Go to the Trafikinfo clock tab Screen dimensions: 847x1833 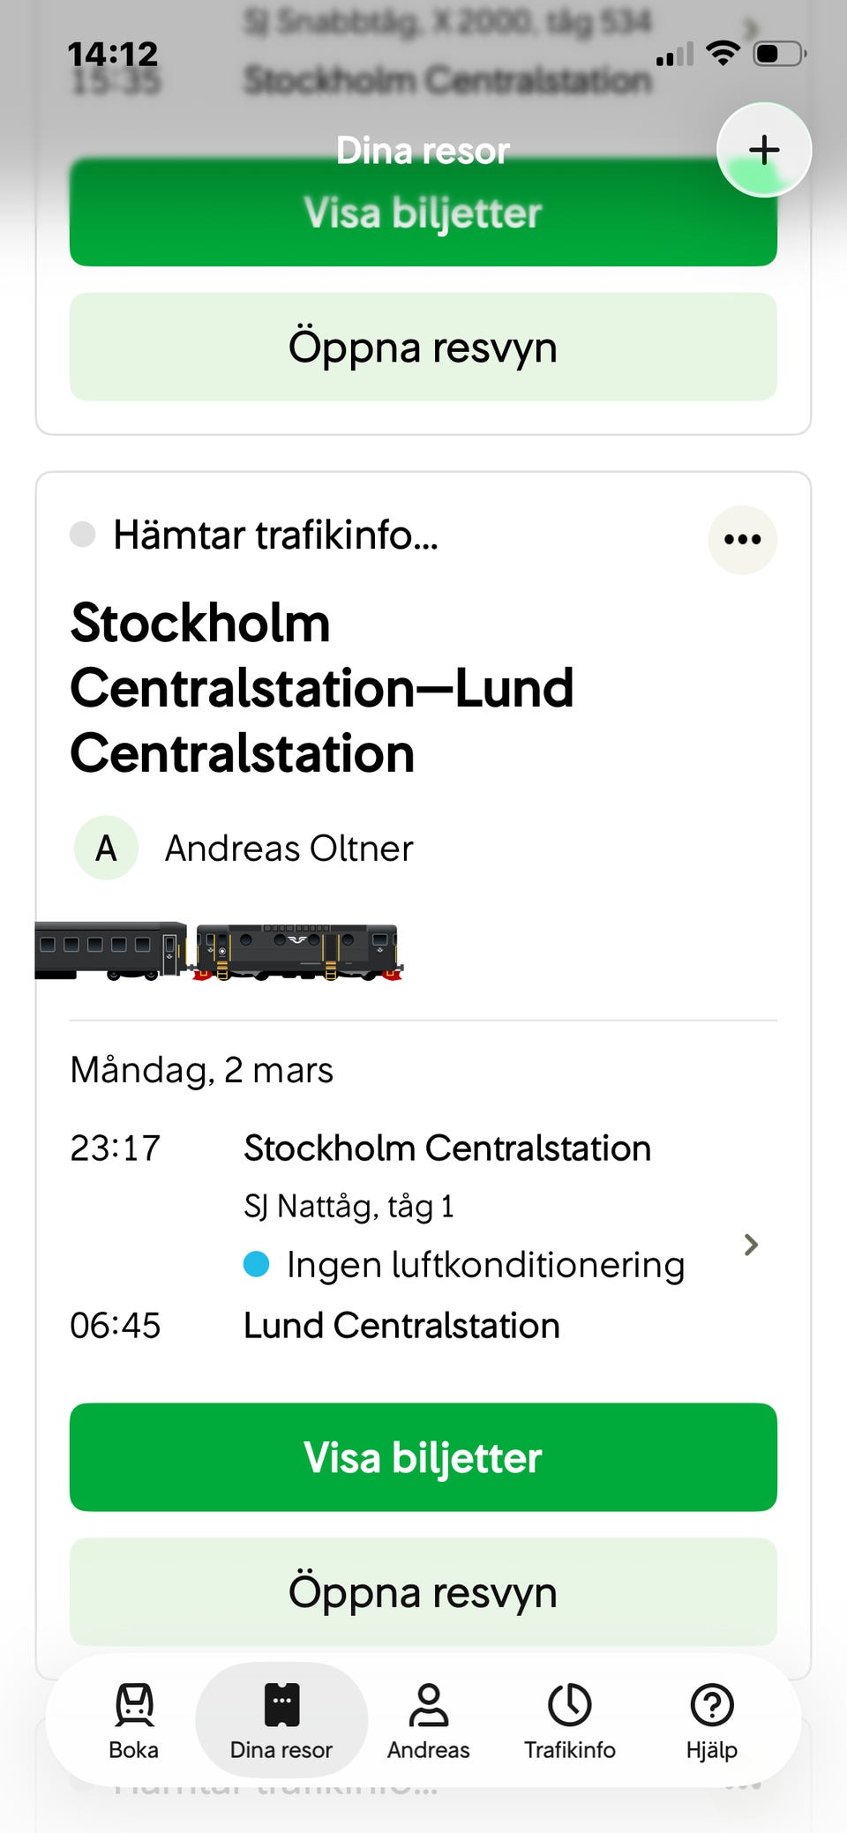pyautogui.click(x=569, y=1718)
